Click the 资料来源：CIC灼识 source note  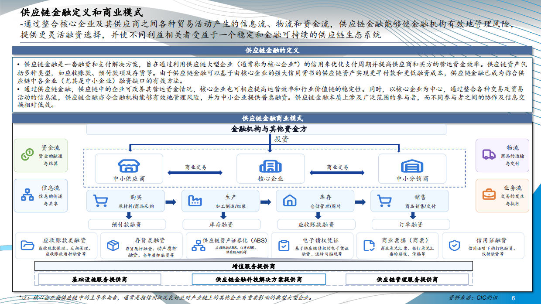coord(473,297)
